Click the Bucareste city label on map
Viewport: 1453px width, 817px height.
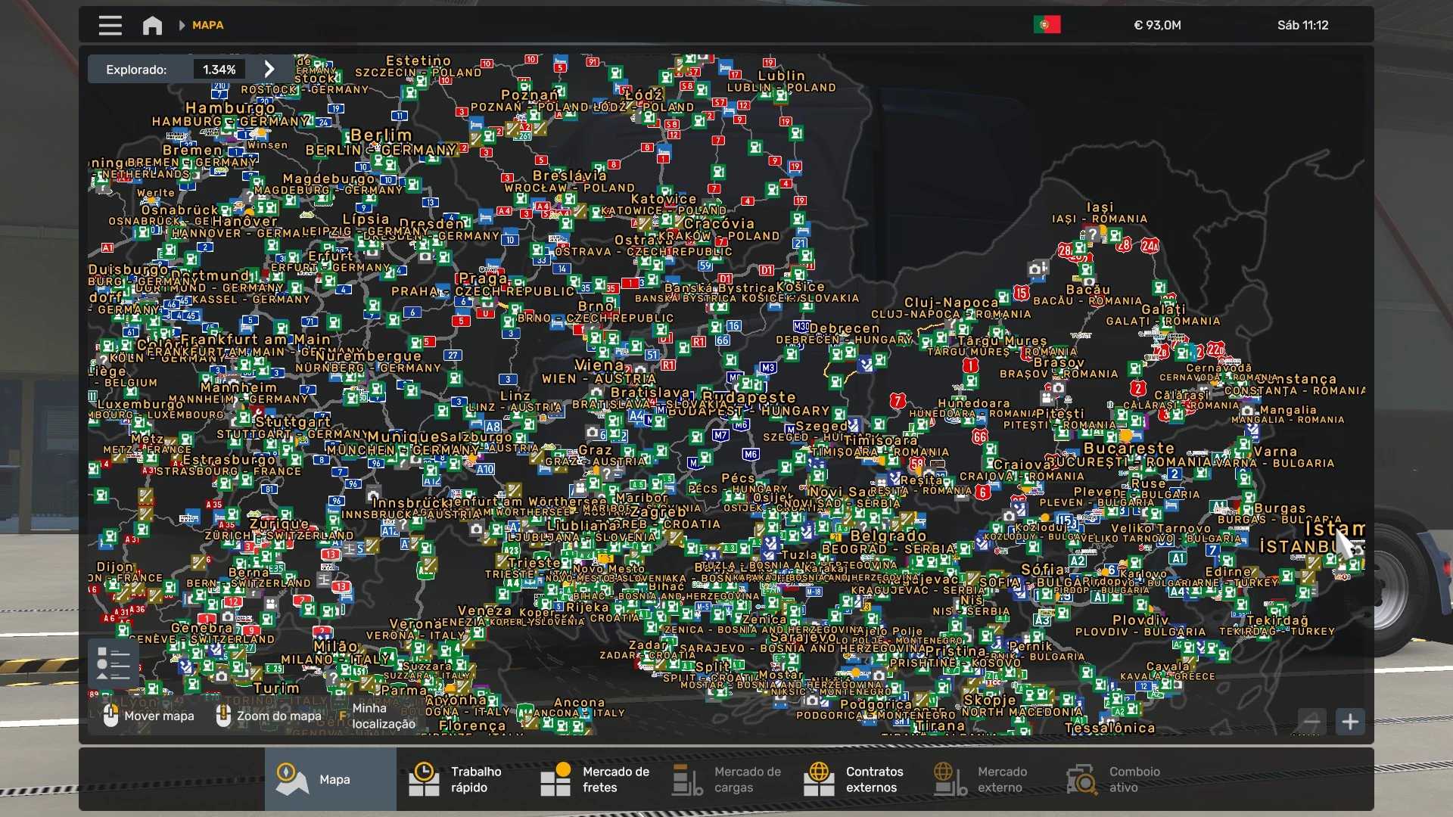(x=1129, y=448)
